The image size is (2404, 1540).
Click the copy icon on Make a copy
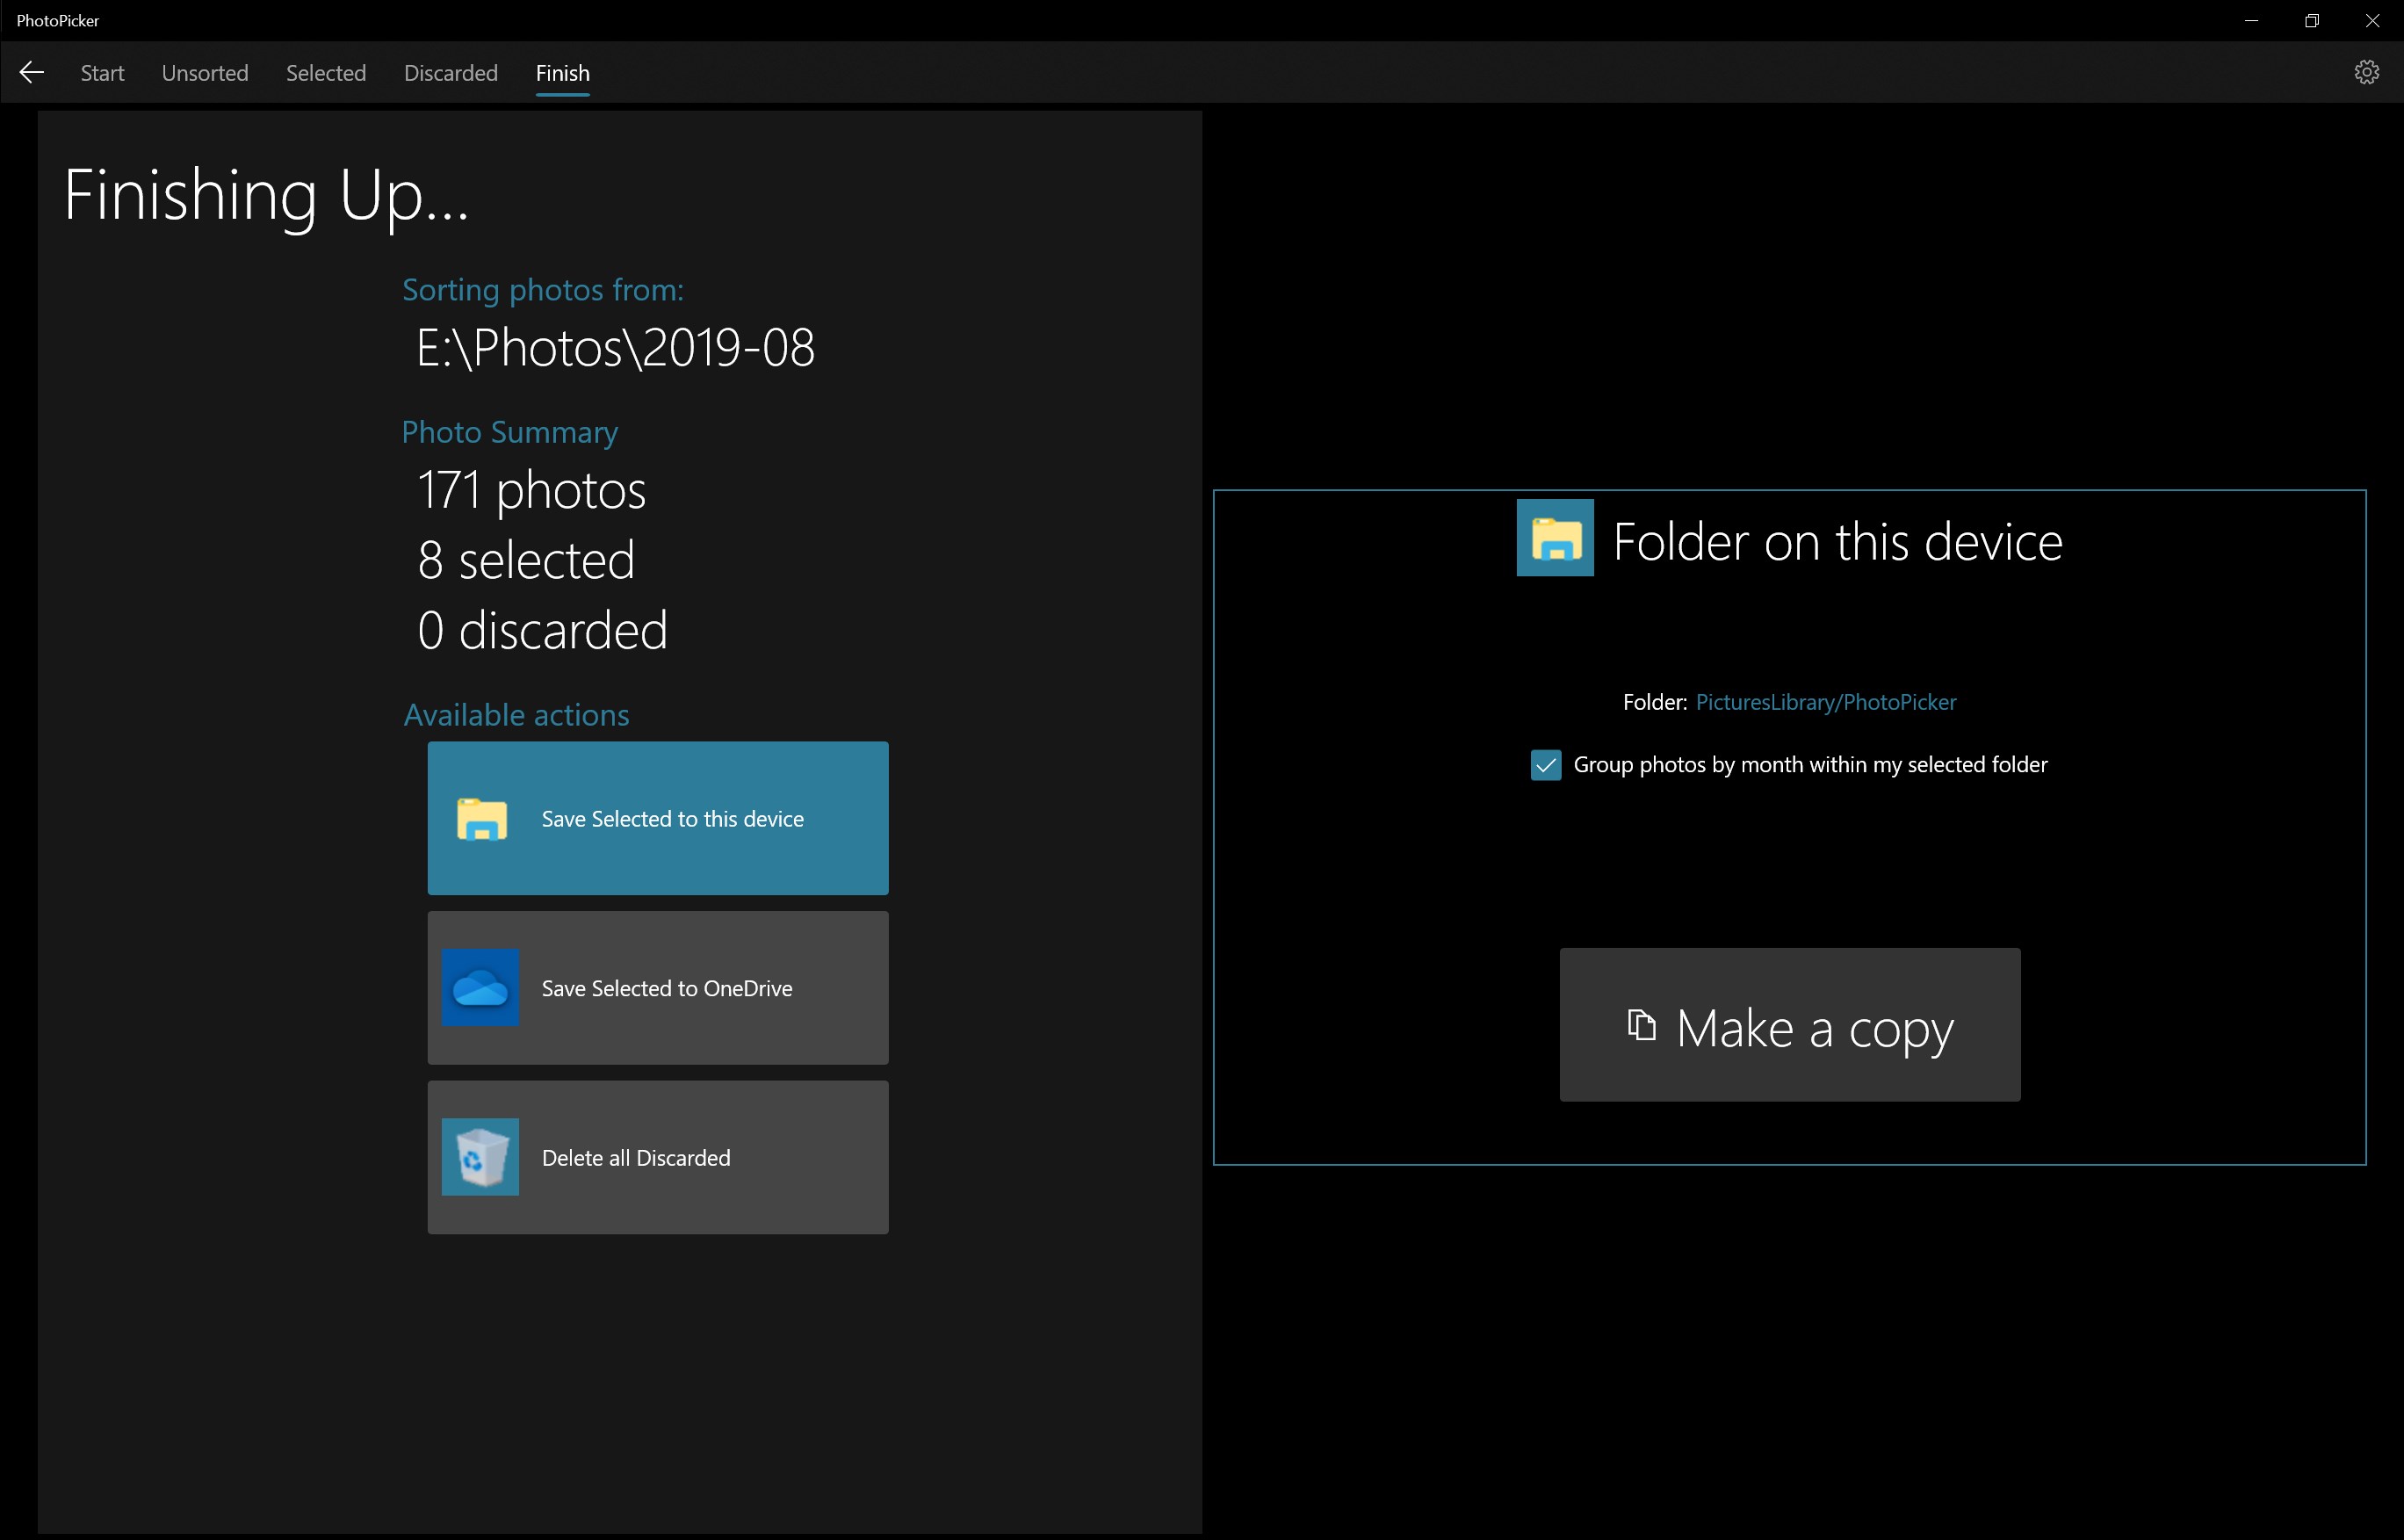[x=1642, y=1026]
